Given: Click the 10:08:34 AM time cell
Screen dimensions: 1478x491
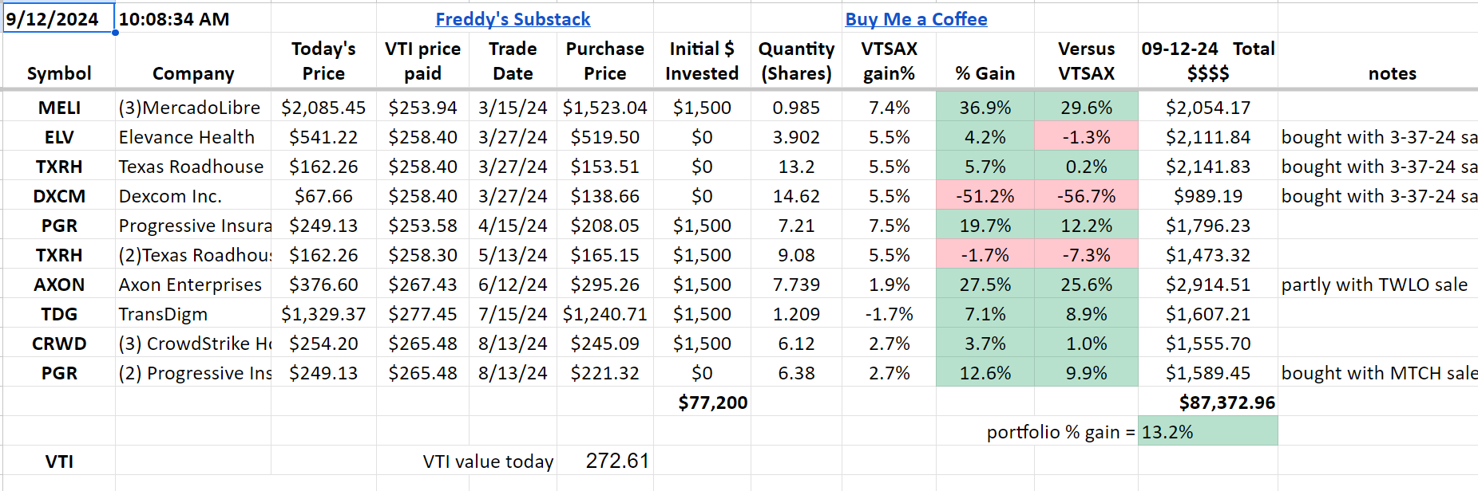Looking at the screenshot, I should tap(174, 19).
